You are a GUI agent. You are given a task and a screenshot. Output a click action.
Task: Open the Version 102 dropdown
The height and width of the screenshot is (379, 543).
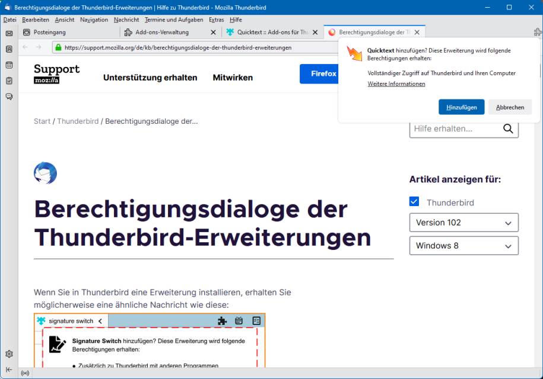pos(463,222)
